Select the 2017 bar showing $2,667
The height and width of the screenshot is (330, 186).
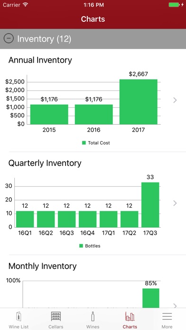pyautogui.click(x=139, y=101)
